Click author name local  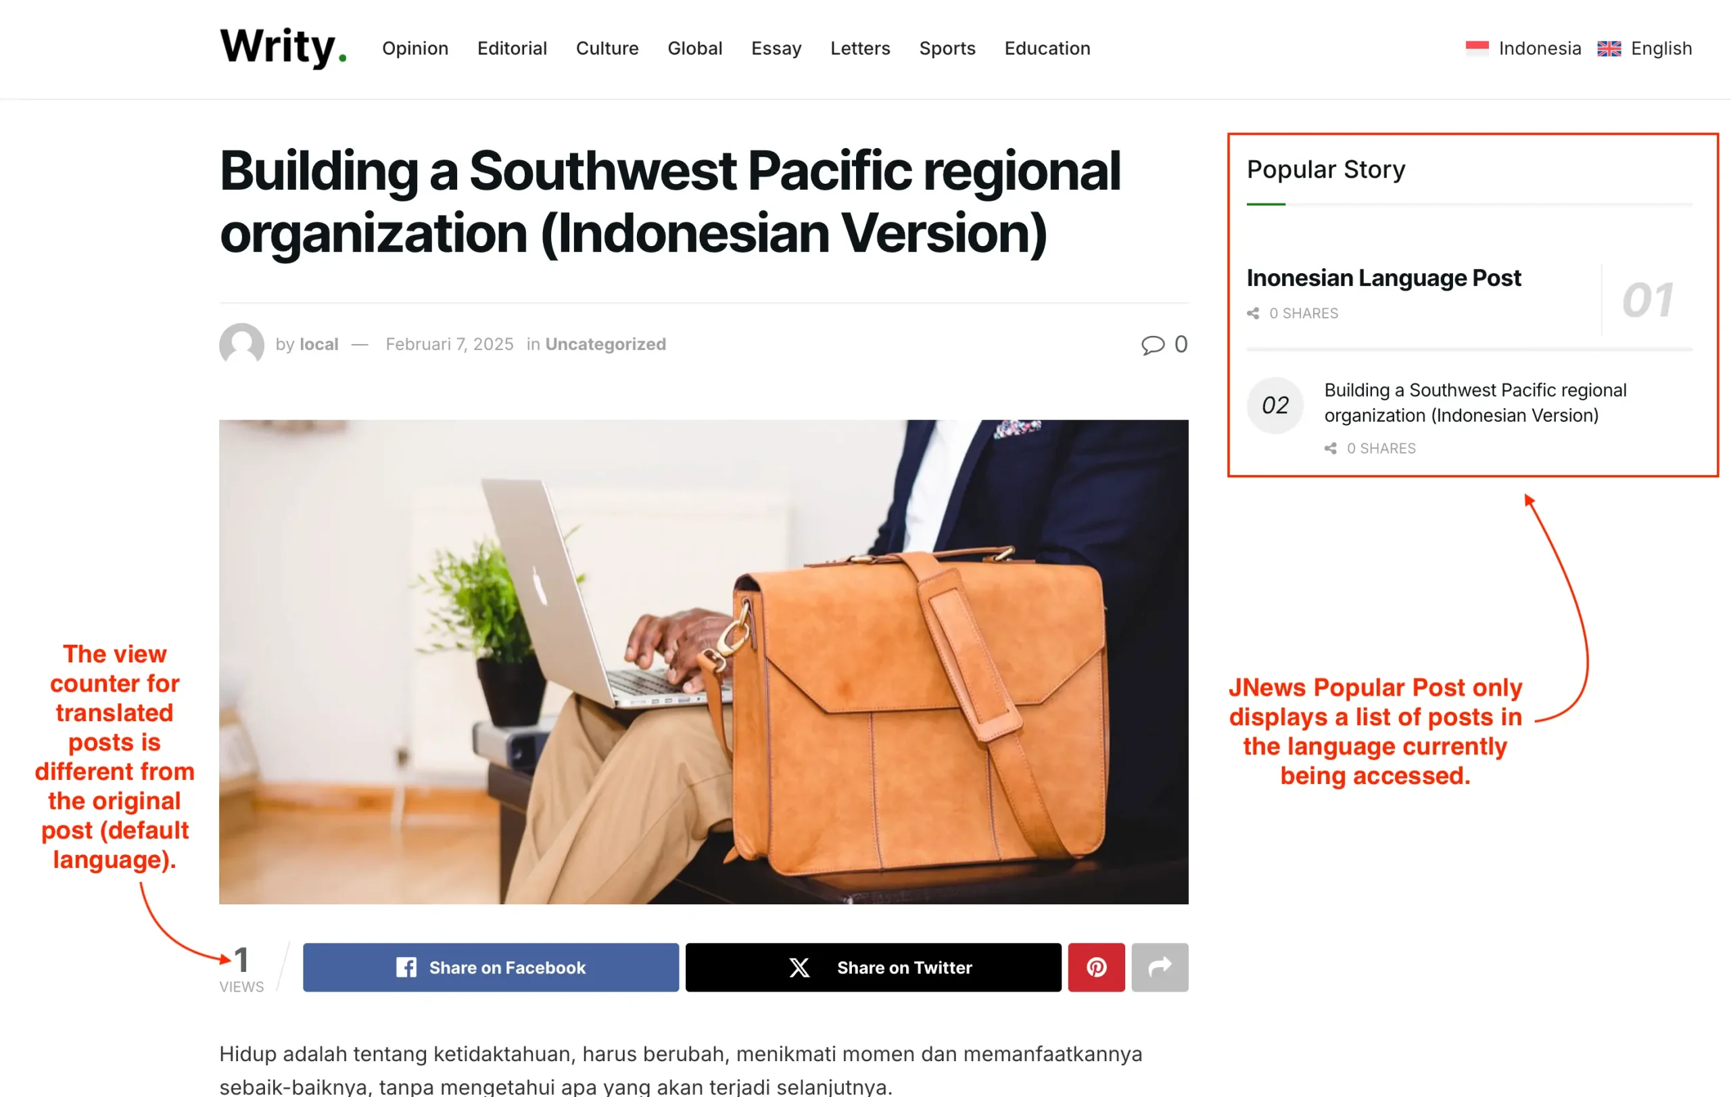[x=318, y=344]
